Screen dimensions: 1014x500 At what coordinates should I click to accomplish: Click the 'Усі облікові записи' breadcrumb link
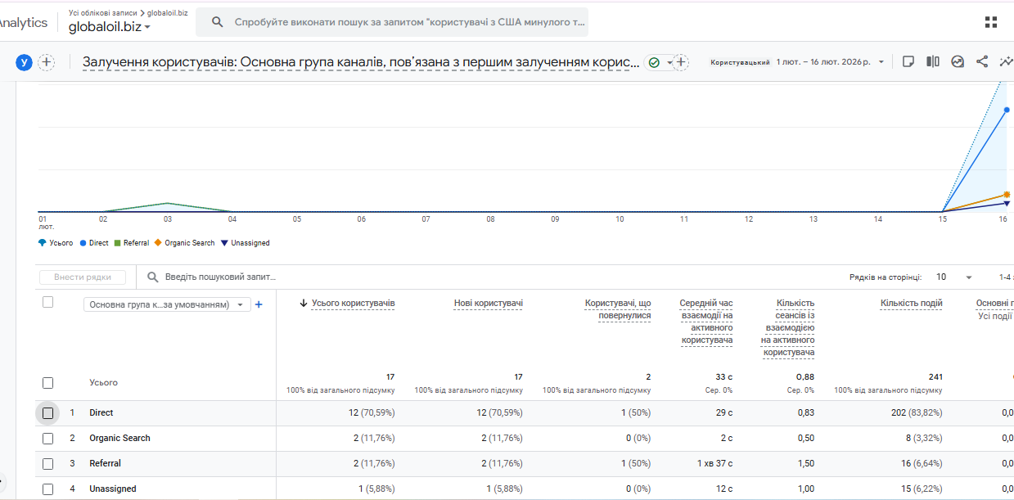[x=103, y=13]
